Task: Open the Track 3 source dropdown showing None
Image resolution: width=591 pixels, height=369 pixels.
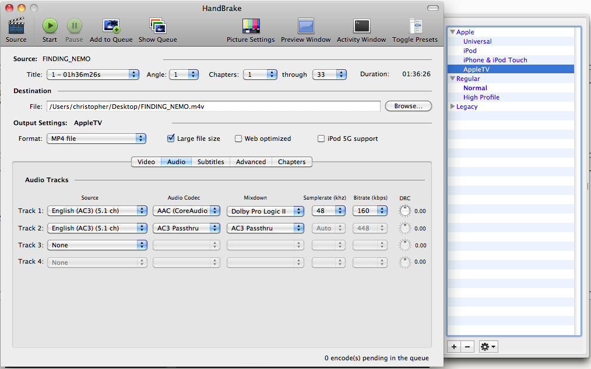Action: [x=97, y=245]
